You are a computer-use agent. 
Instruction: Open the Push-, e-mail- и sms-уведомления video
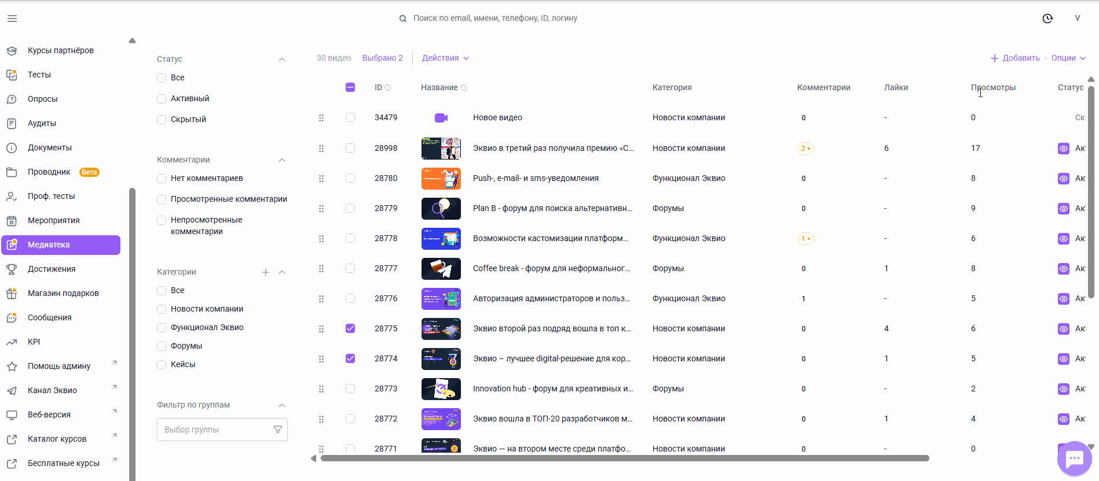[x=536, y=179]
